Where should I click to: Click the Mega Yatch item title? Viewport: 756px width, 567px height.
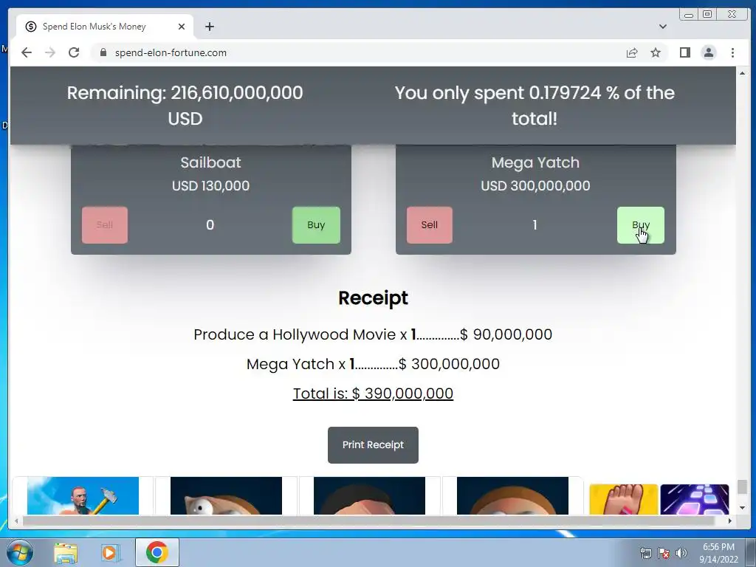(x=535, y=162)
